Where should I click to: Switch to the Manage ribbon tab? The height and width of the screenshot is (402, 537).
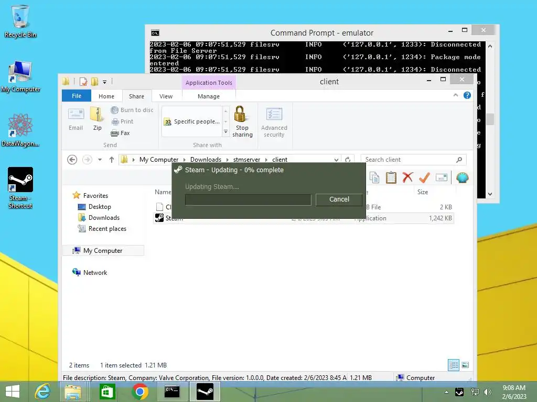(x=209, y=96)
